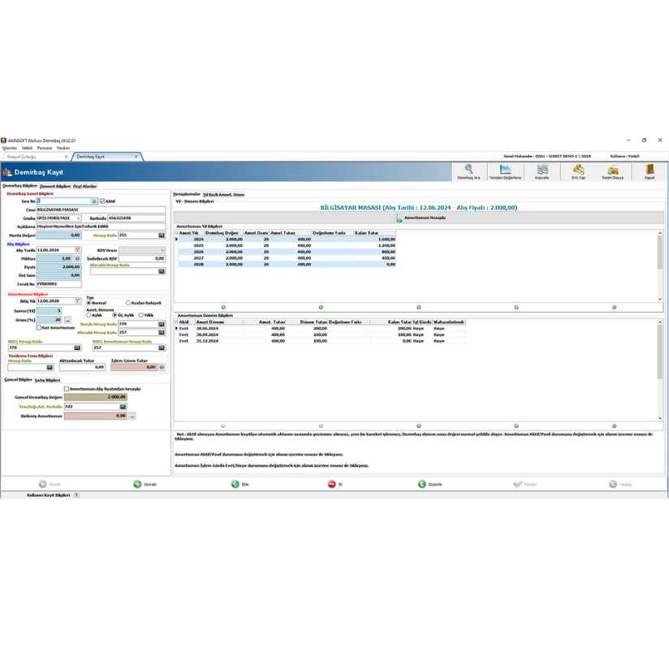The image size is (669, 669).
Task: Click ellipsis button next to Oranı (%)
Action: tap(68, 320)
